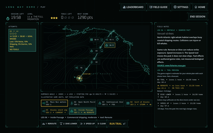Click the session timer stopwatch icon
213x133 pixels.
[x=8, y=18]
